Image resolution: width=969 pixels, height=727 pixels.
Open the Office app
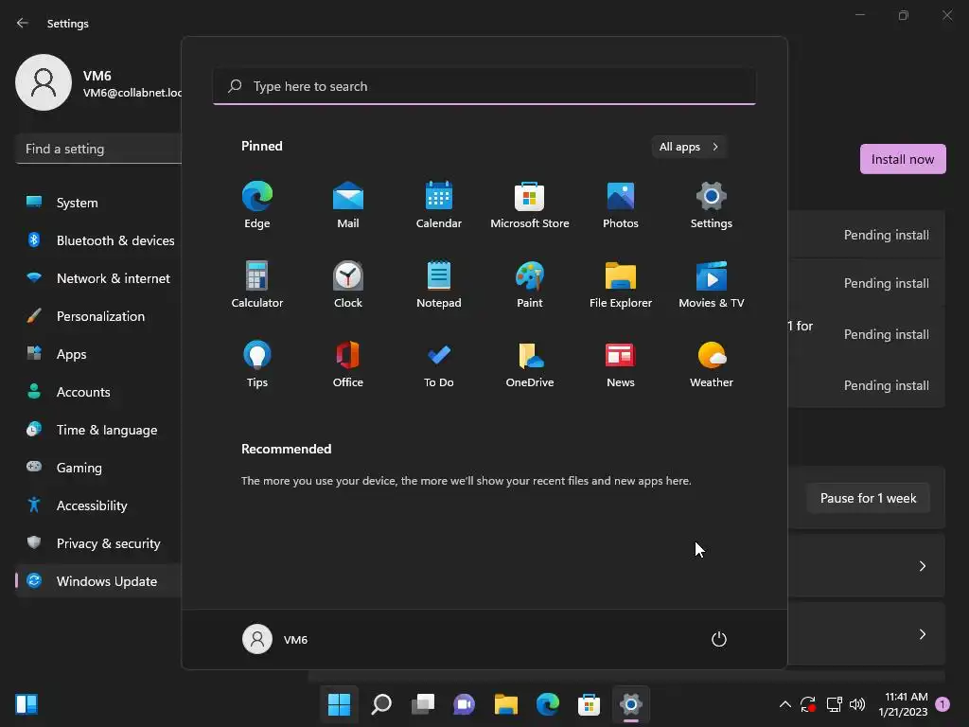pos(348,364)
